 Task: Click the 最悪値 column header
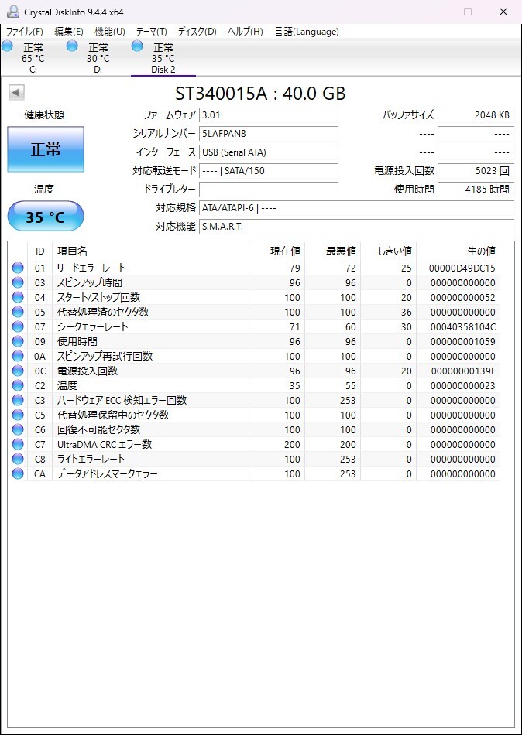pyautogui.click(x=332, y=251)
